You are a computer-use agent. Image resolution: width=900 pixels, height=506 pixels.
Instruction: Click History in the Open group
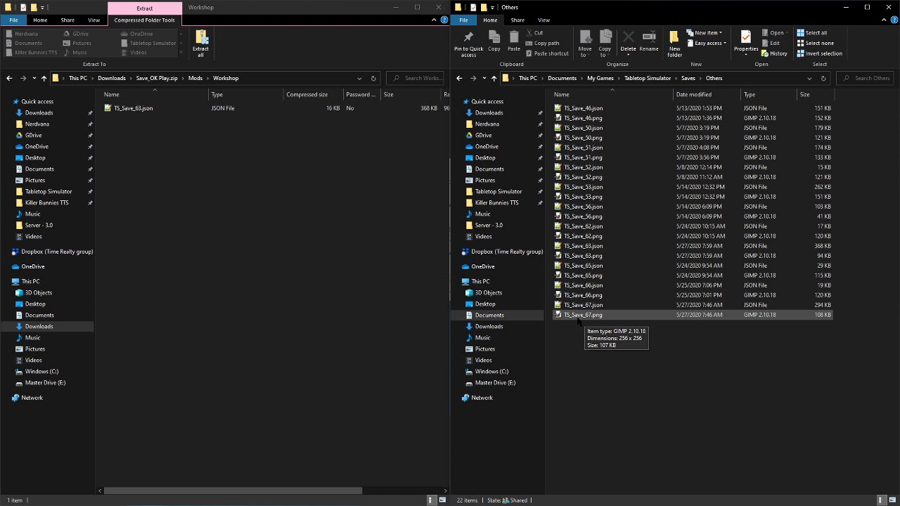pyautogui.click(x=774, y=53)
